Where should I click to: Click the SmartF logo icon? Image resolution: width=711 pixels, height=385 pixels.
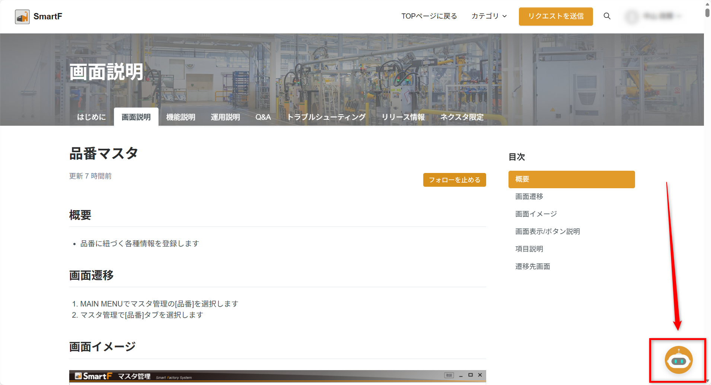(22, 17)
